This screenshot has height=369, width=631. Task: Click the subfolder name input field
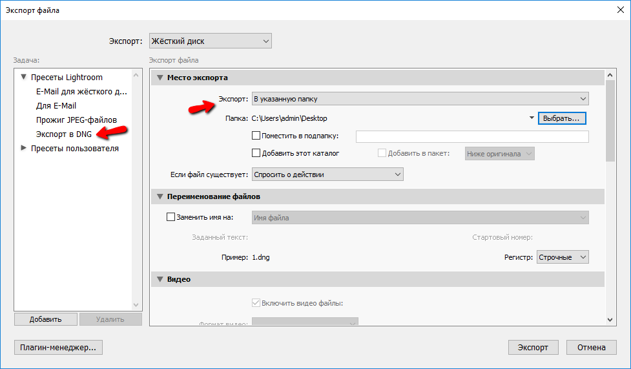(x=472, y=136)
